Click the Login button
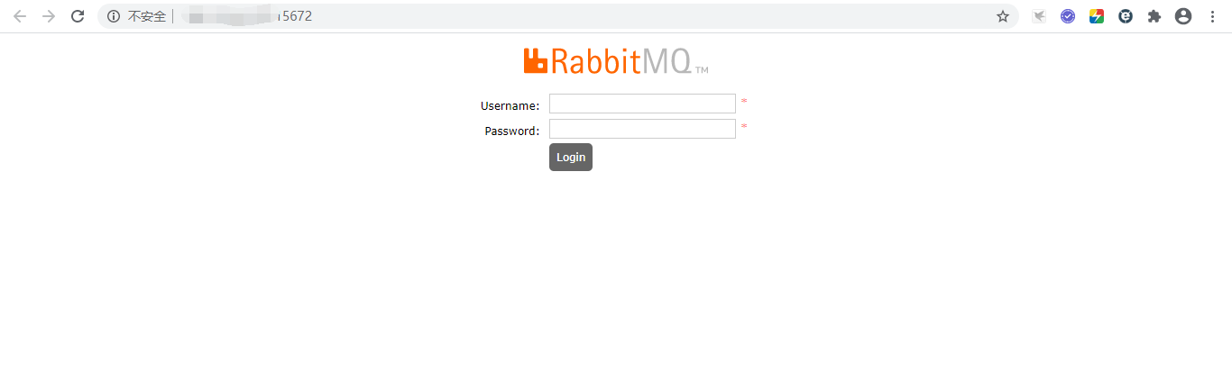 coord(571,157)
